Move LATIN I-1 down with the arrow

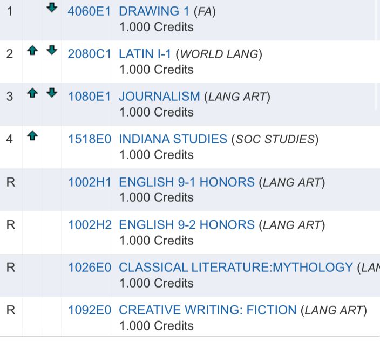click(x=52, y=51)
